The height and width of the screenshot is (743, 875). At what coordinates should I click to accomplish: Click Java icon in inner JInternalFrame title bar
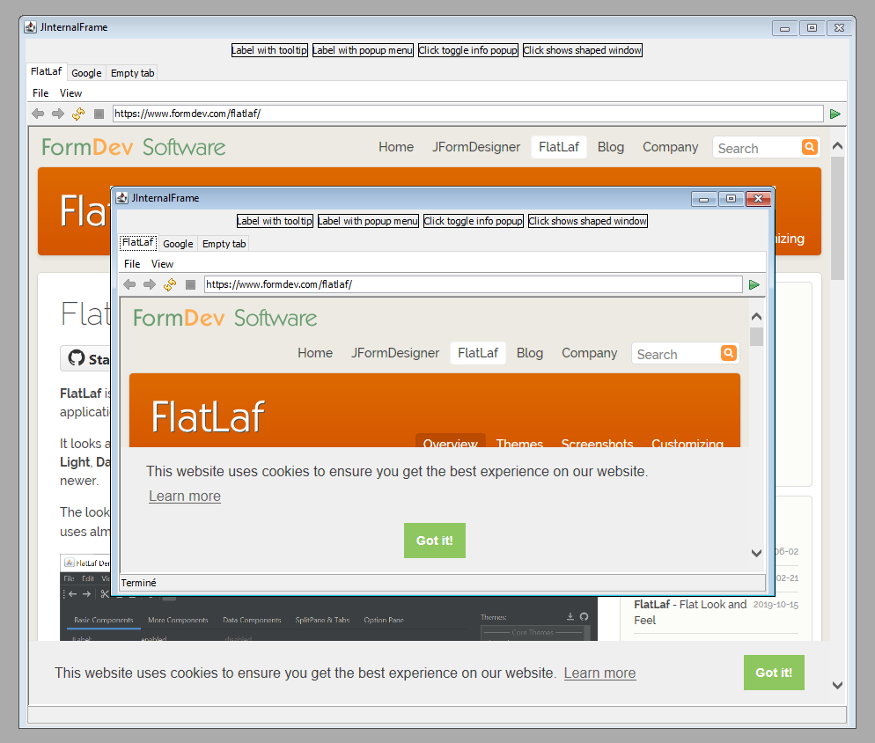pos(122,197)
